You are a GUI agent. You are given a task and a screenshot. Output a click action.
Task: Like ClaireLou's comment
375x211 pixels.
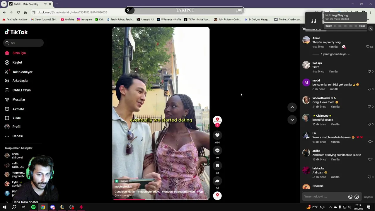[x=369, y=124]
